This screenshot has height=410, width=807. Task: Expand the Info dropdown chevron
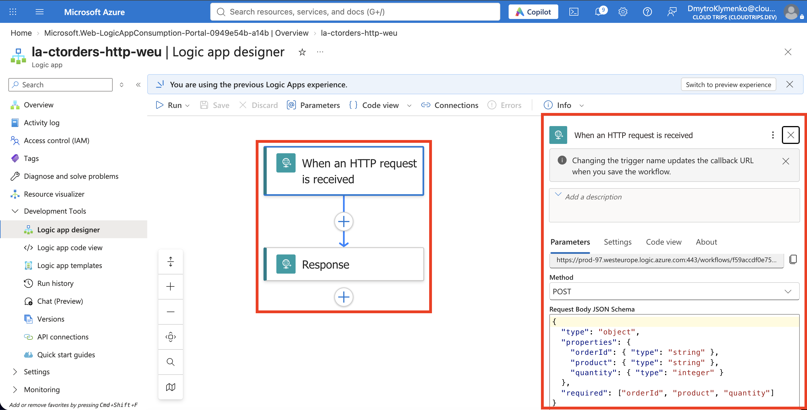(x=582, y=106)
